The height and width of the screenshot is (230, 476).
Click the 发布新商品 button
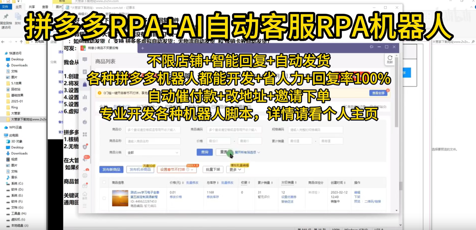click(111, 170)
